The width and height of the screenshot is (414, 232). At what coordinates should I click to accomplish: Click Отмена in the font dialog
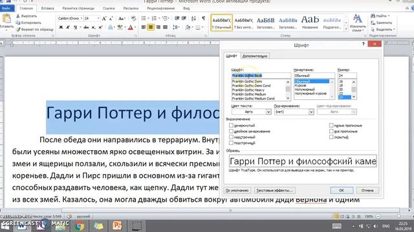click(x=367, y=190)
